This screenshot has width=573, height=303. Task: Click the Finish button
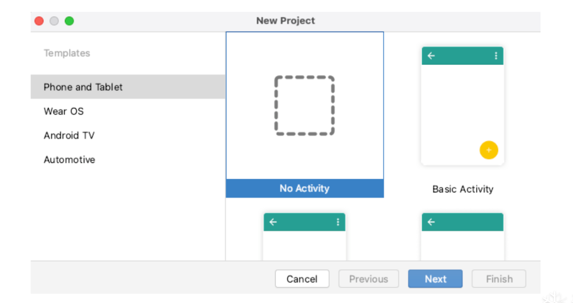499,279
